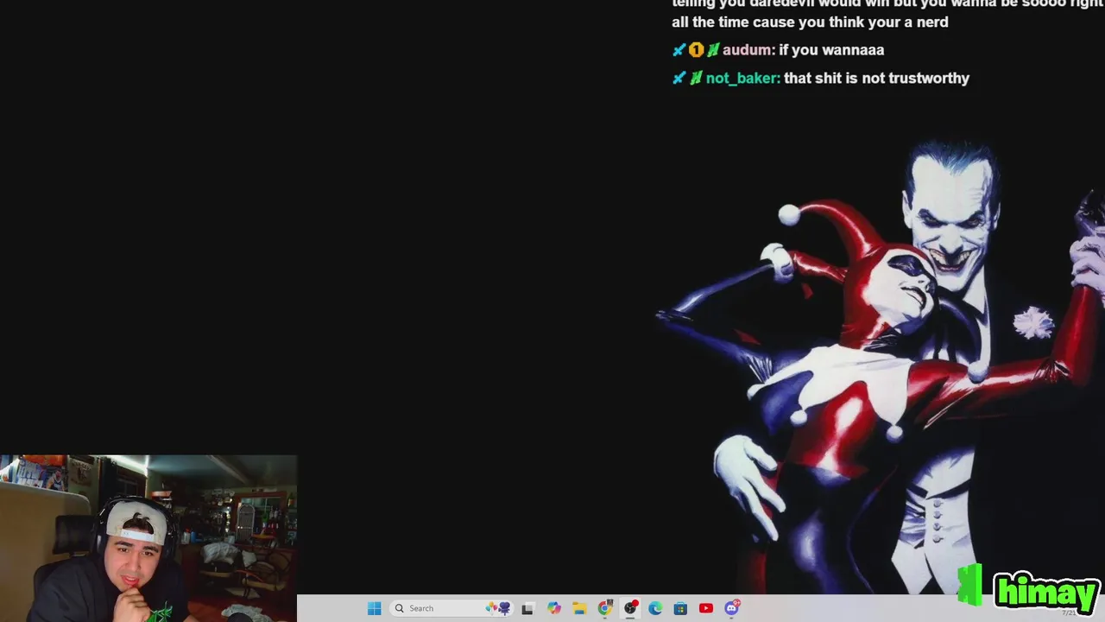
Task: Open File Explorer from the taskbar
Action: [x=579, y=608]
